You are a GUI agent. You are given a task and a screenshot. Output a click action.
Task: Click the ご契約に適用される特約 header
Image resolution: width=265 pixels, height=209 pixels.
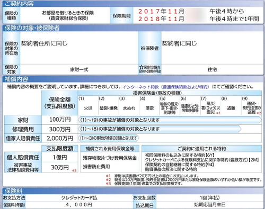(x=201, y=149)
